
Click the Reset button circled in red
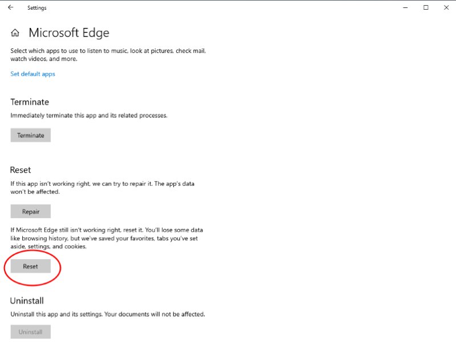coord(31,266)
